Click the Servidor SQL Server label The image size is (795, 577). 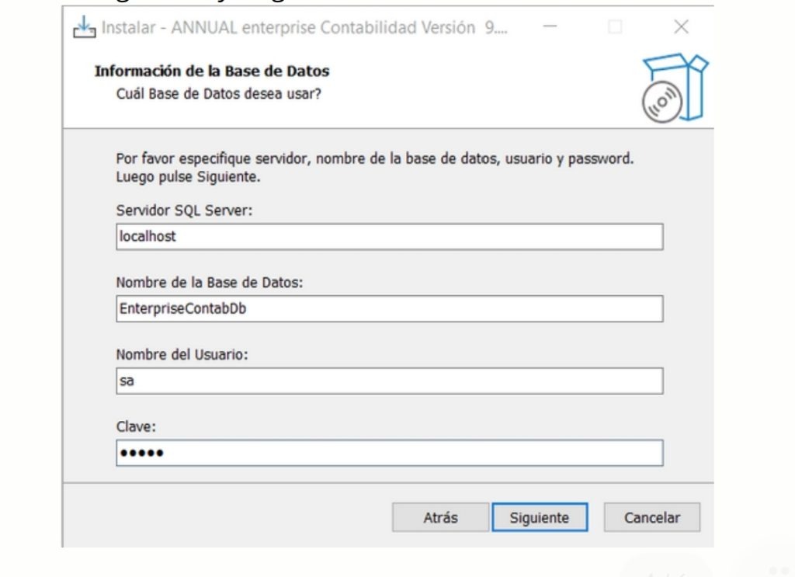tap(184, 211)
